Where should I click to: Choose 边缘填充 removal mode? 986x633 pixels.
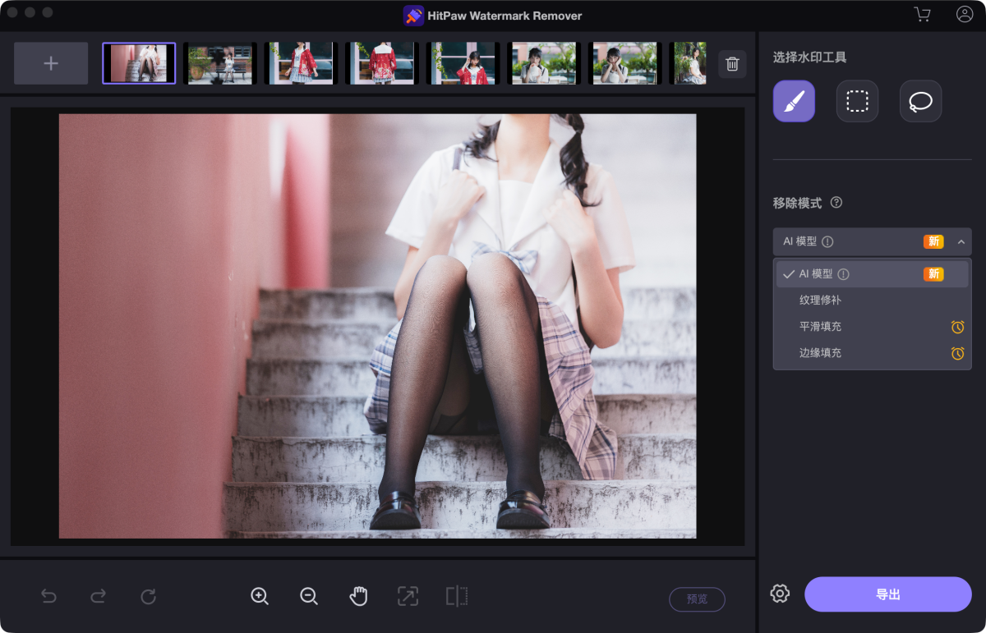coord(873,353)
